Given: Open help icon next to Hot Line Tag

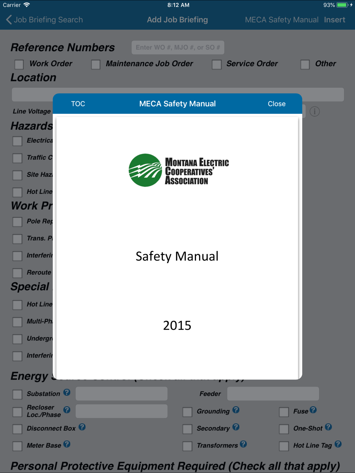Looking at the screenshot, I should [338, 444].
